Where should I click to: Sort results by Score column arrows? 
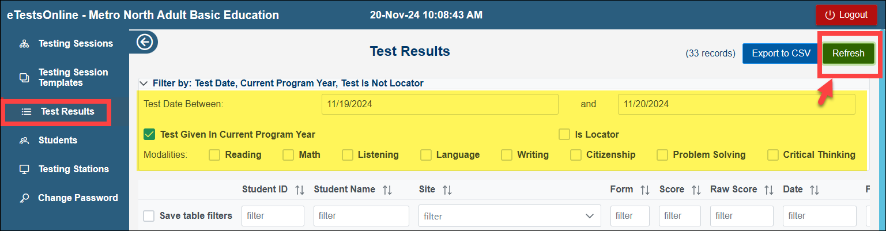tap(696, 190)
